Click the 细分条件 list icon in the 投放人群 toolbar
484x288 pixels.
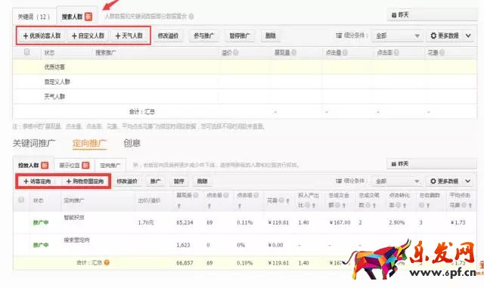point(339,181)
